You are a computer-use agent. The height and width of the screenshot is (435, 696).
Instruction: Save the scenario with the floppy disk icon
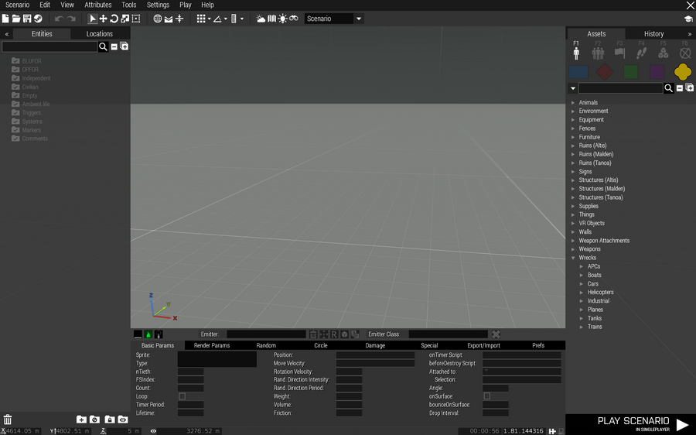pos(27,19)
